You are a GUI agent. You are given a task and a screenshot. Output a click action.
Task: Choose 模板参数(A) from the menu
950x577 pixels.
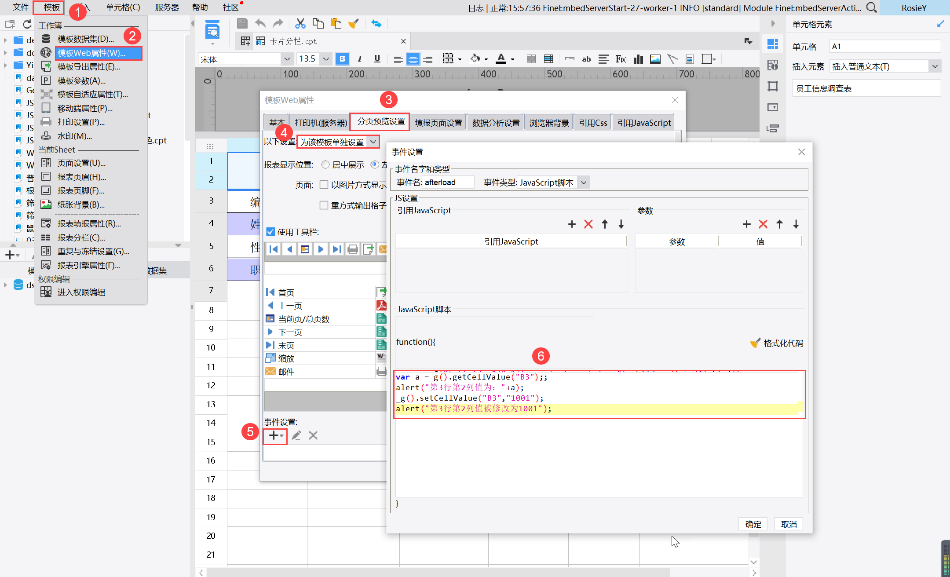(81, 80)
